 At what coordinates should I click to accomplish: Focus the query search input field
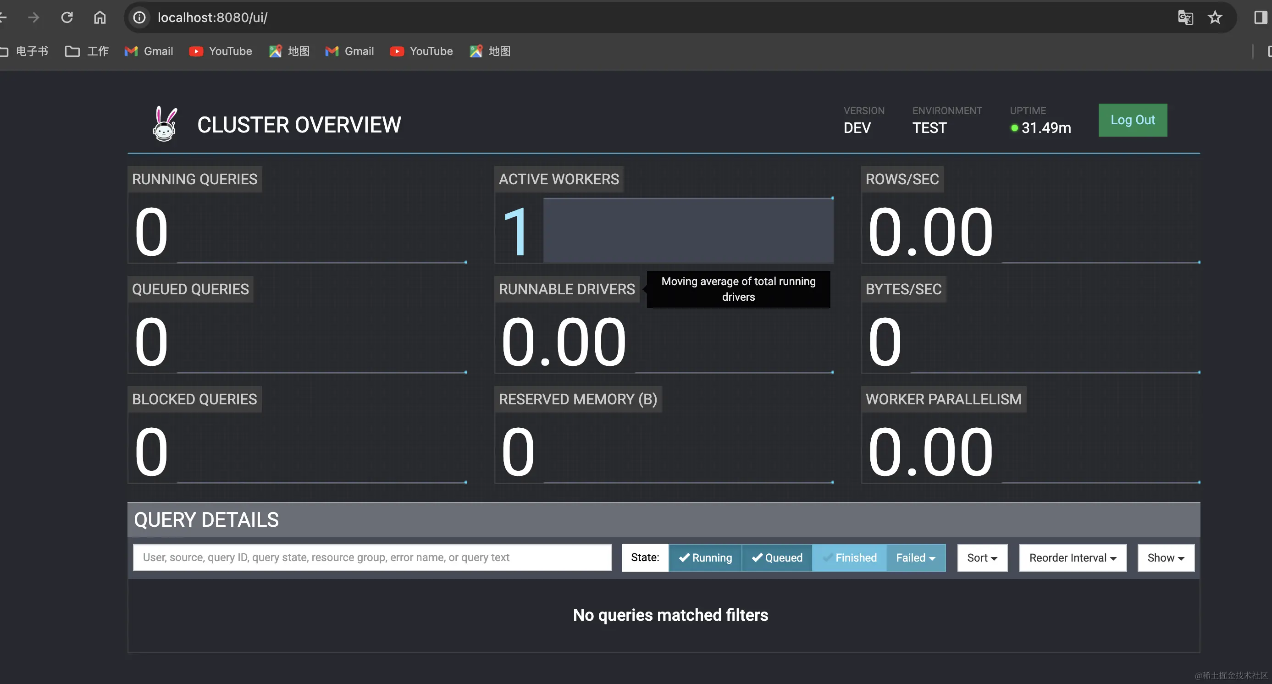point(372,557)
